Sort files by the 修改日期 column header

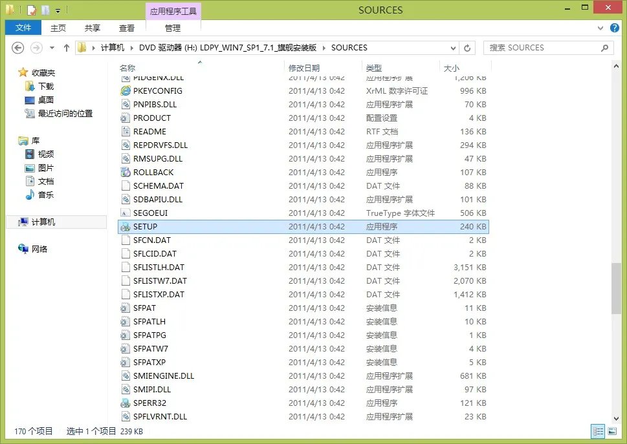point(304,68)
